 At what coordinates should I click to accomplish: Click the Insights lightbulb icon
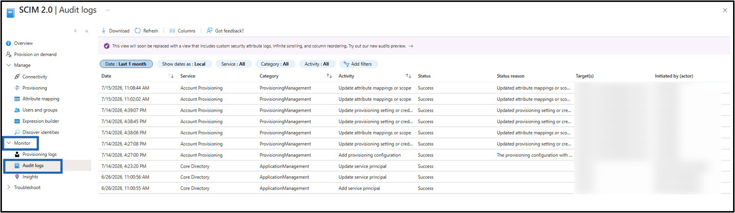pos(17,176)
